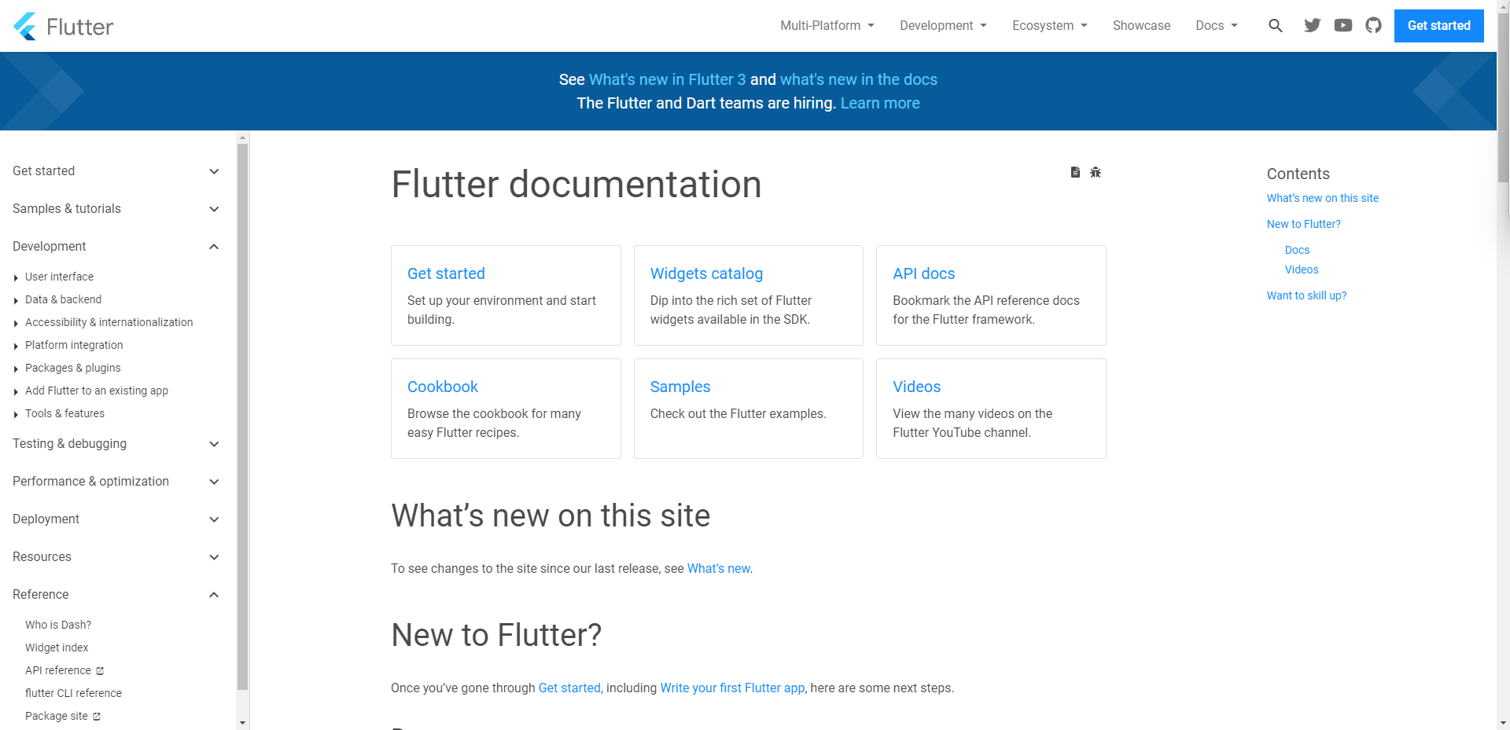
Task: Click the blue Get started button
Action: click(1438, 26)
